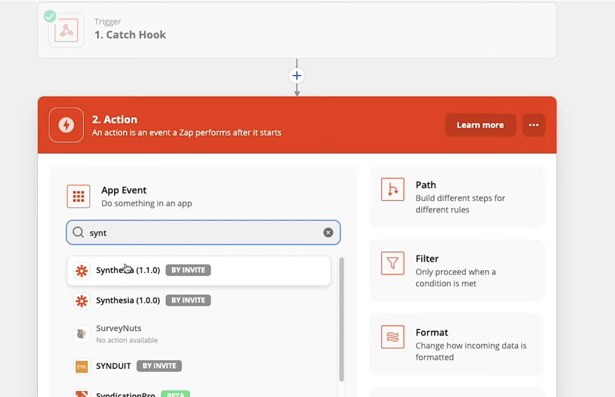Click the search magnifier icon
The height and width of the screenshot is (397, 615).
(78, 232)
